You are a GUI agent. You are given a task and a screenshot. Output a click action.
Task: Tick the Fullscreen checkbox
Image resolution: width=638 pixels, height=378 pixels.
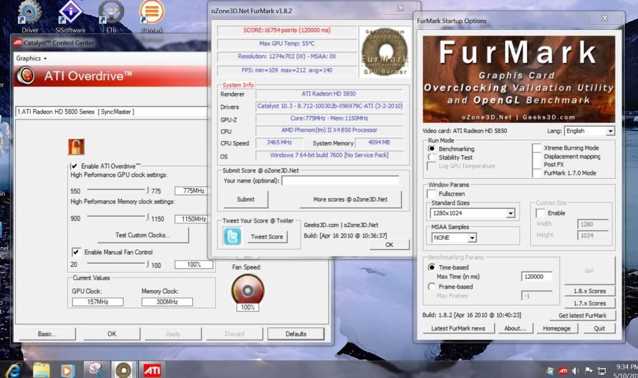(x=432, y=194)
